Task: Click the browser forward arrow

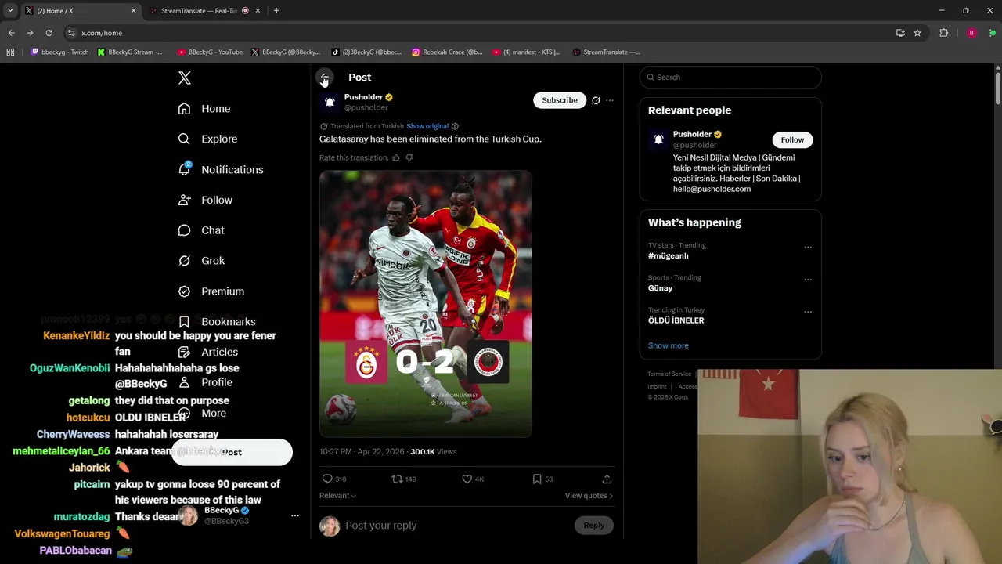Action: pyautogui.click(x=30, y=33)
